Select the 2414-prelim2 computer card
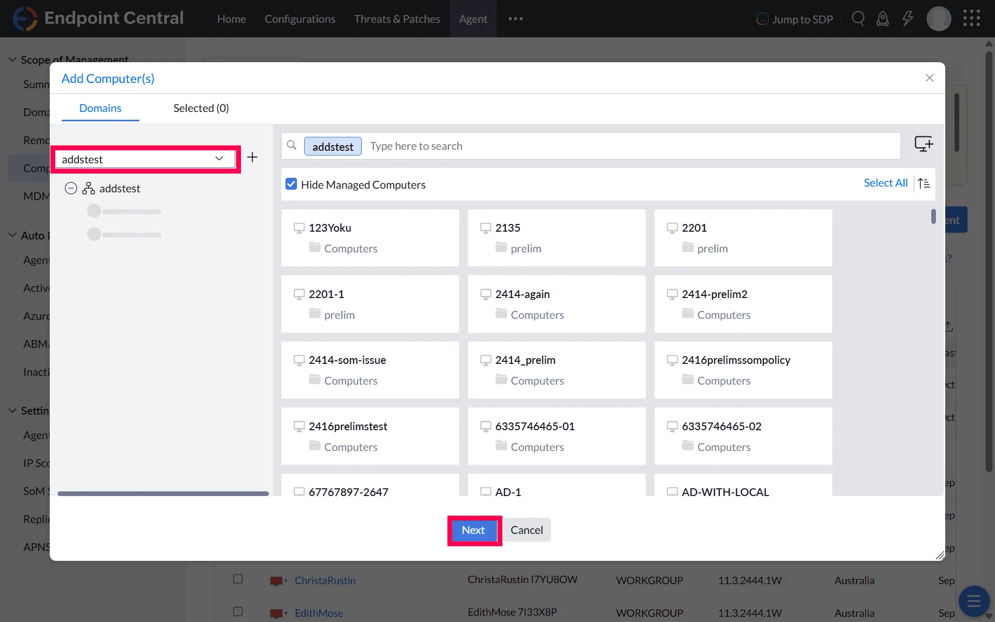 tap(743, 304)
